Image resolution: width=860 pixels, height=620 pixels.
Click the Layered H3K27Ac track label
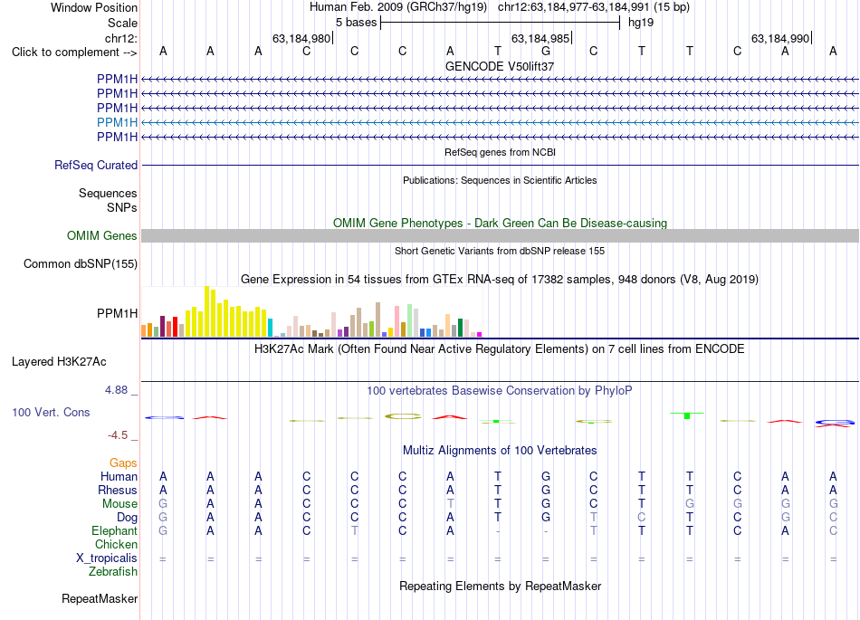59,362
